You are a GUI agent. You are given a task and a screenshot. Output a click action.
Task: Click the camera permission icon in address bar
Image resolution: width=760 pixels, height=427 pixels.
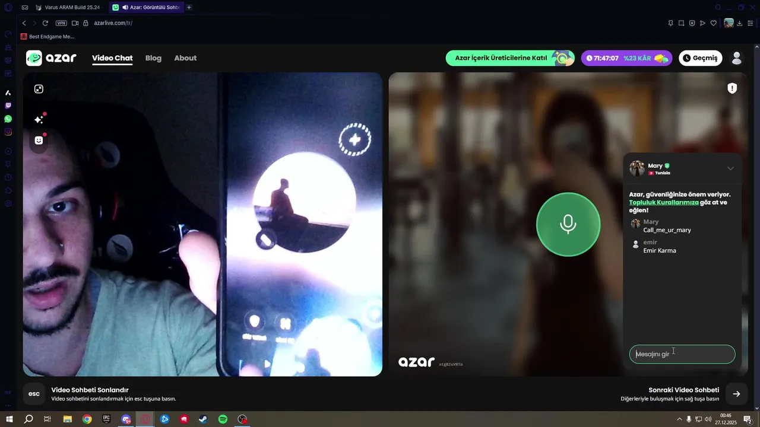coord(75,23)
